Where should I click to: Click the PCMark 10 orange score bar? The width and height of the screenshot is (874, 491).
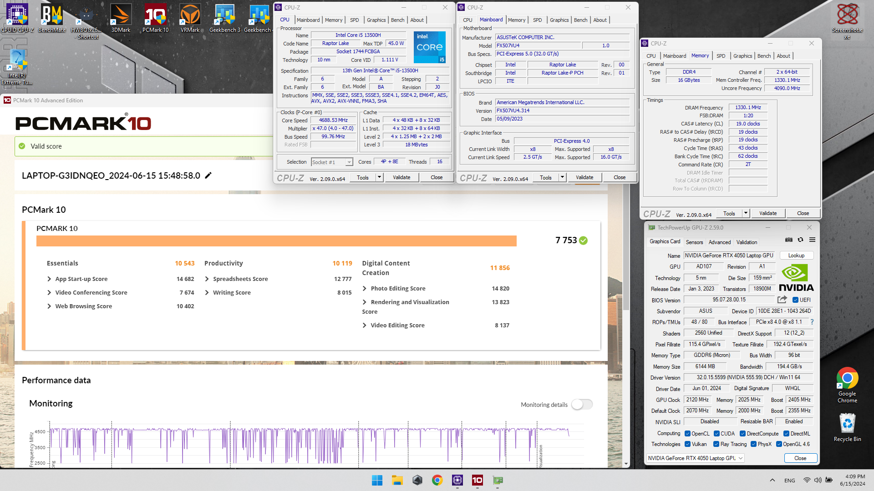[x=276, y=241]
